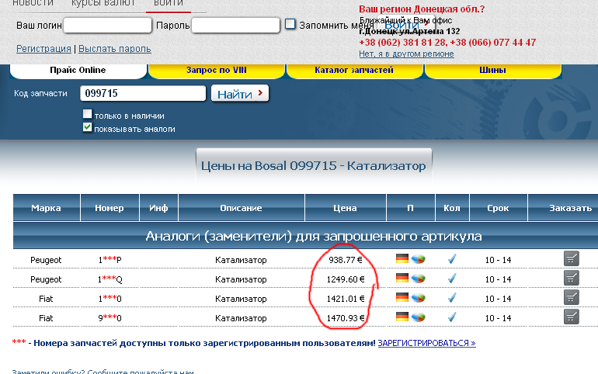Click availability checkmark in 1249.60 € row
Screen dimensions: 598x374
tap(452, 279)
